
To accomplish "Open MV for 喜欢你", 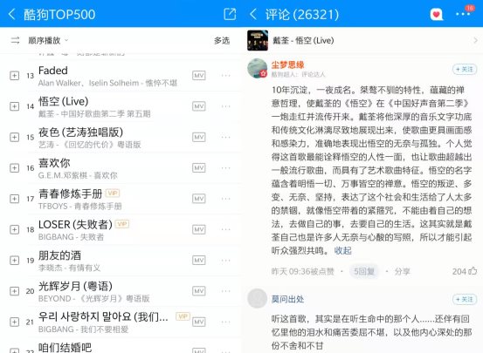I will click(198, 168).
